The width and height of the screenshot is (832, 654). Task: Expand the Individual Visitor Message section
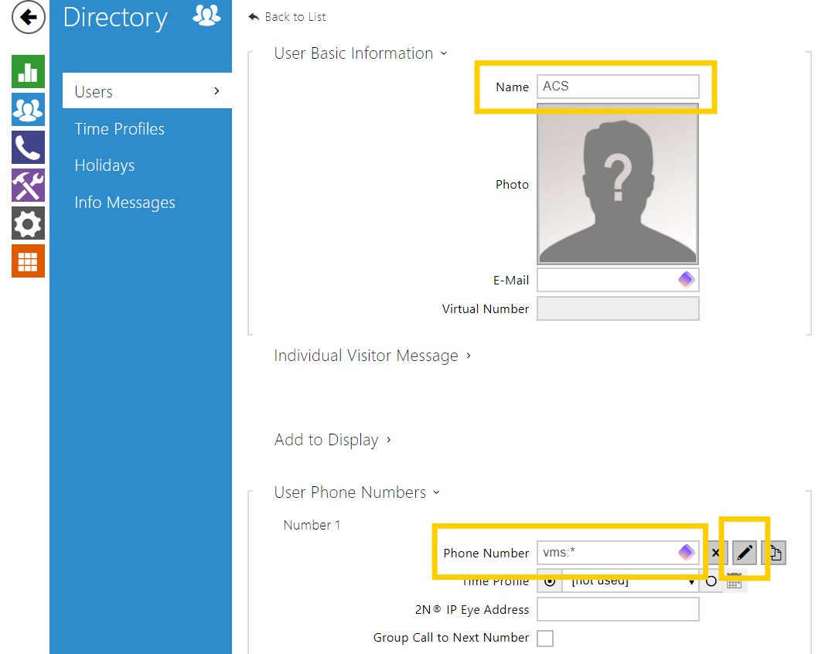pos(373,356)
